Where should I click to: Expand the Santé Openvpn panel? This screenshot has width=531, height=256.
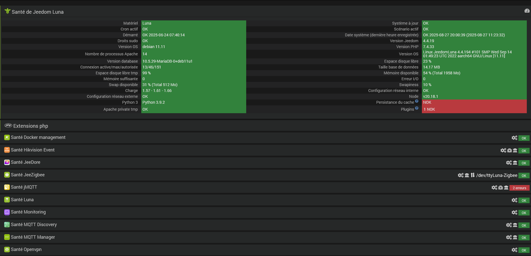pos(26,250)
